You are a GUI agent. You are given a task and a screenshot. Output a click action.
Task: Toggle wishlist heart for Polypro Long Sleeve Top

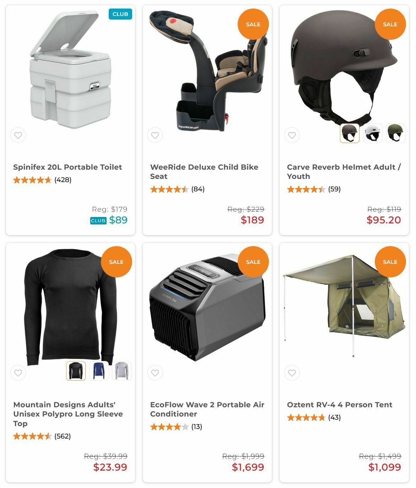point(18,373)
